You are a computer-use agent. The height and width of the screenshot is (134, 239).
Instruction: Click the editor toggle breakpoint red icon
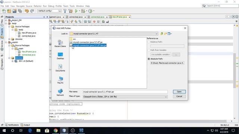[x=94, y=22]
